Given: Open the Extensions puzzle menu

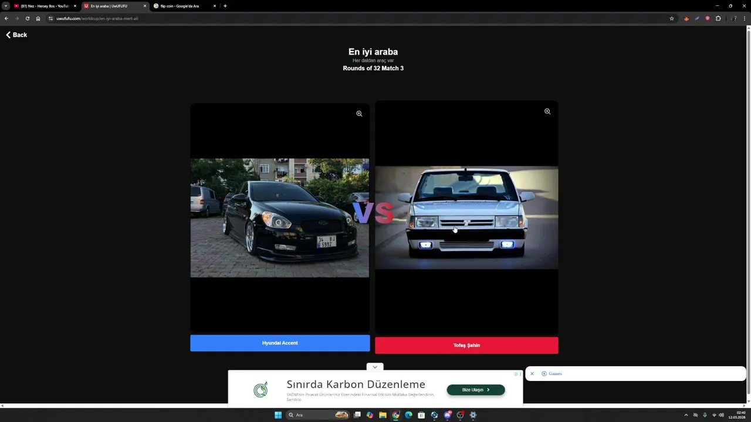Looking at the screenshot, I should pos(718,18).
